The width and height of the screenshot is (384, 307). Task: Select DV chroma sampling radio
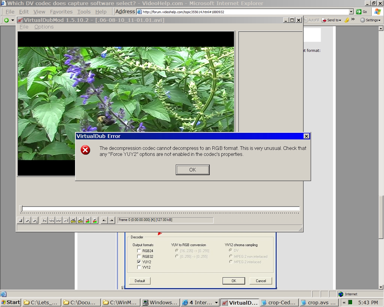pos(231,250)
